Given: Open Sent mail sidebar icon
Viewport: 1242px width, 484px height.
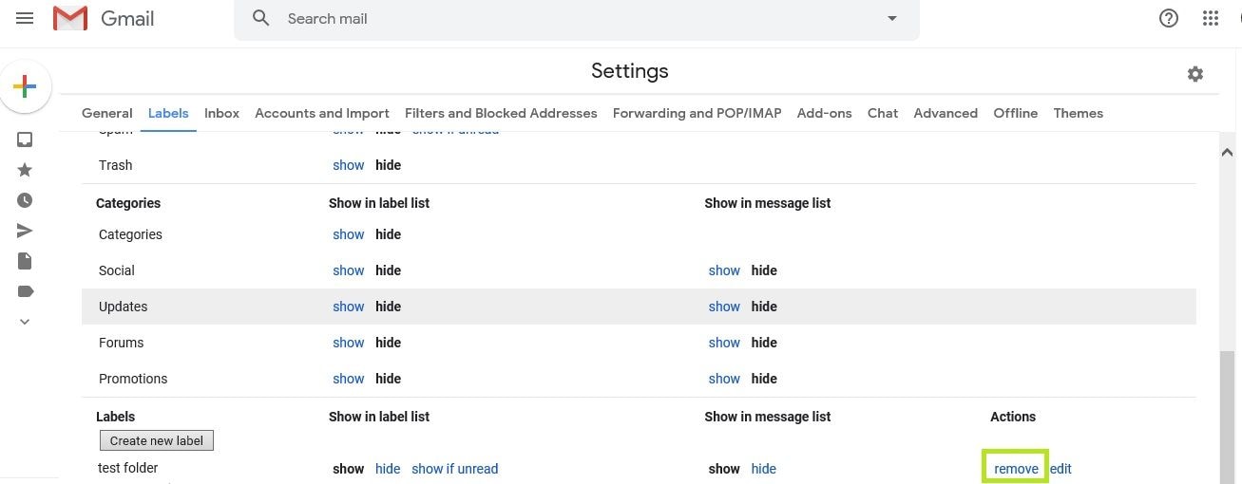Looking at the screenshot, I should (x=25, y=231).
